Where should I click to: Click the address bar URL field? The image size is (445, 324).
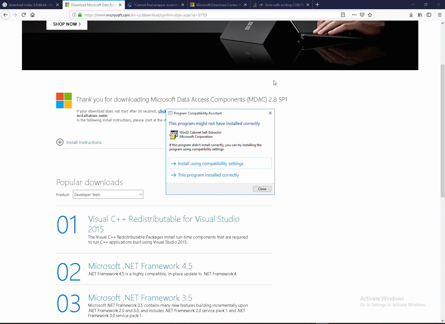tap(211, 15)
